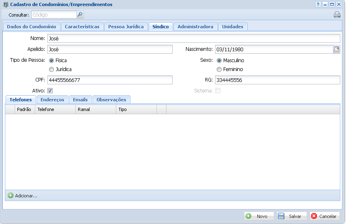Viewport: 346px width, 224px height.
Task: Click the printer icon
Action: [337, 15]
